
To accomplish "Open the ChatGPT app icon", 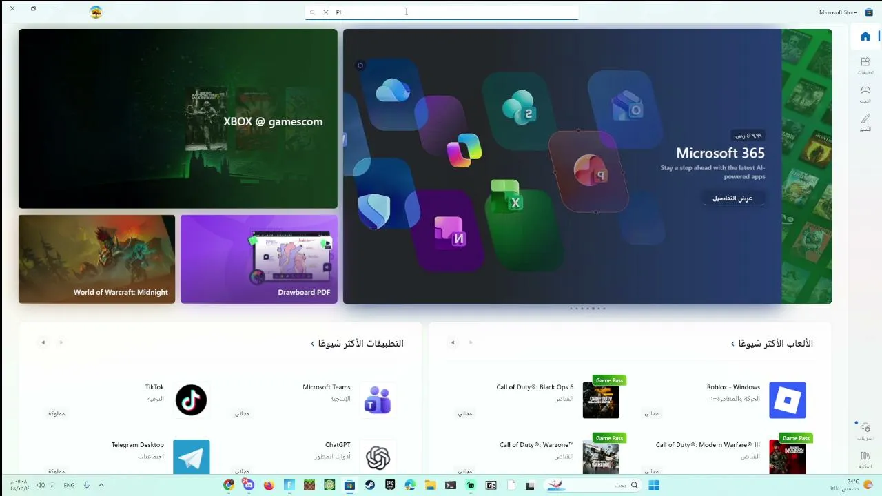I will 378,457.
